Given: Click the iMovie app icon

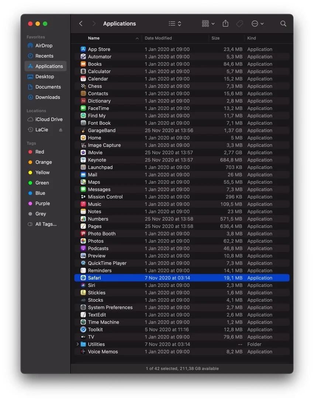Looking at the screenshot, I should (83, 152).
